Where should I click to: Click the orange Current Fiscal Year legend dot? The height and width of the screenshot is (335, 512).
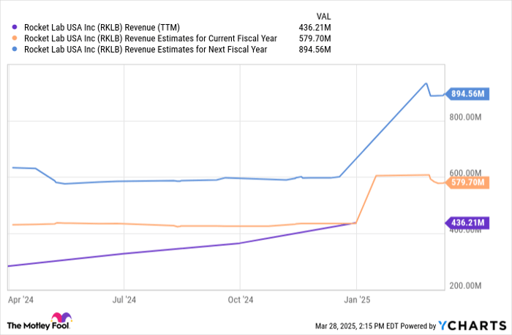coord(15,37)
